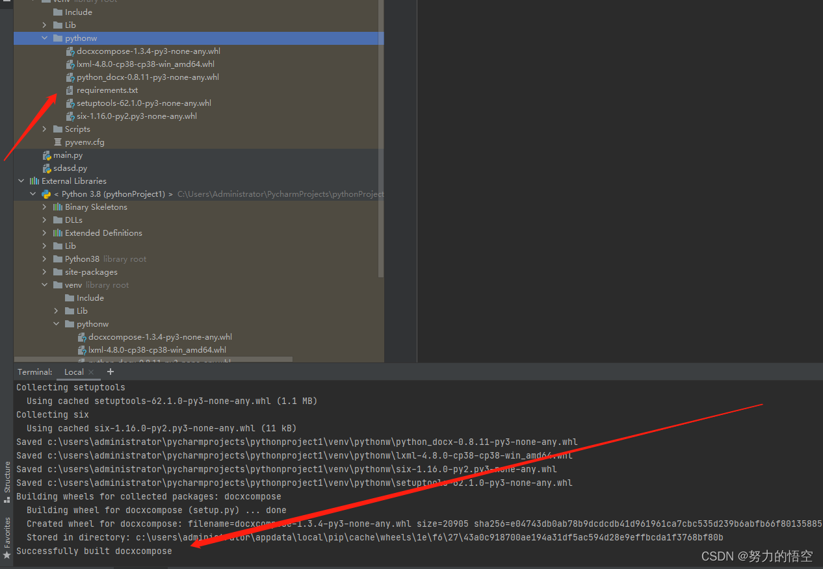This screenshot has height=569, width=823.
Task: Select the requirements.txt file icon
Action: coord(70,90)
